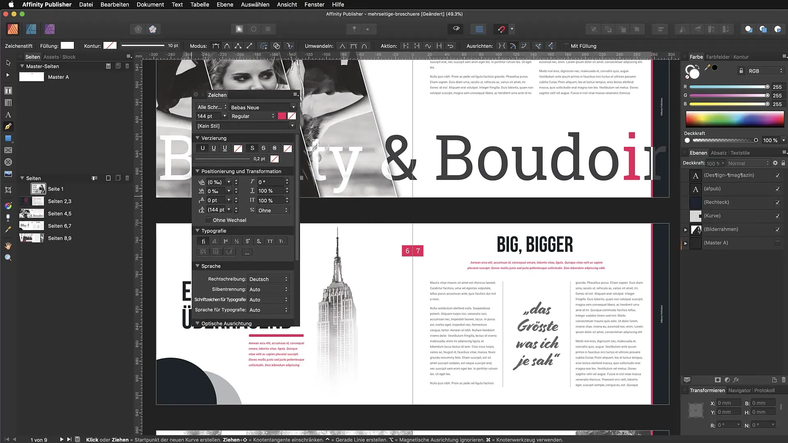Open the Apple menu
Image resolution: width=788 pixels, height=443 pixels.
click(11, 5)
